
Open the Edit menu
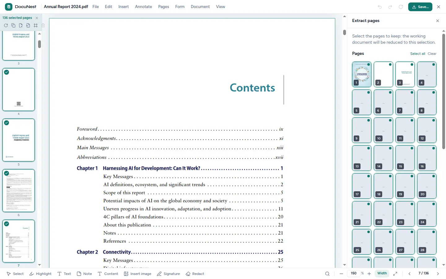(x=108, y=7)
